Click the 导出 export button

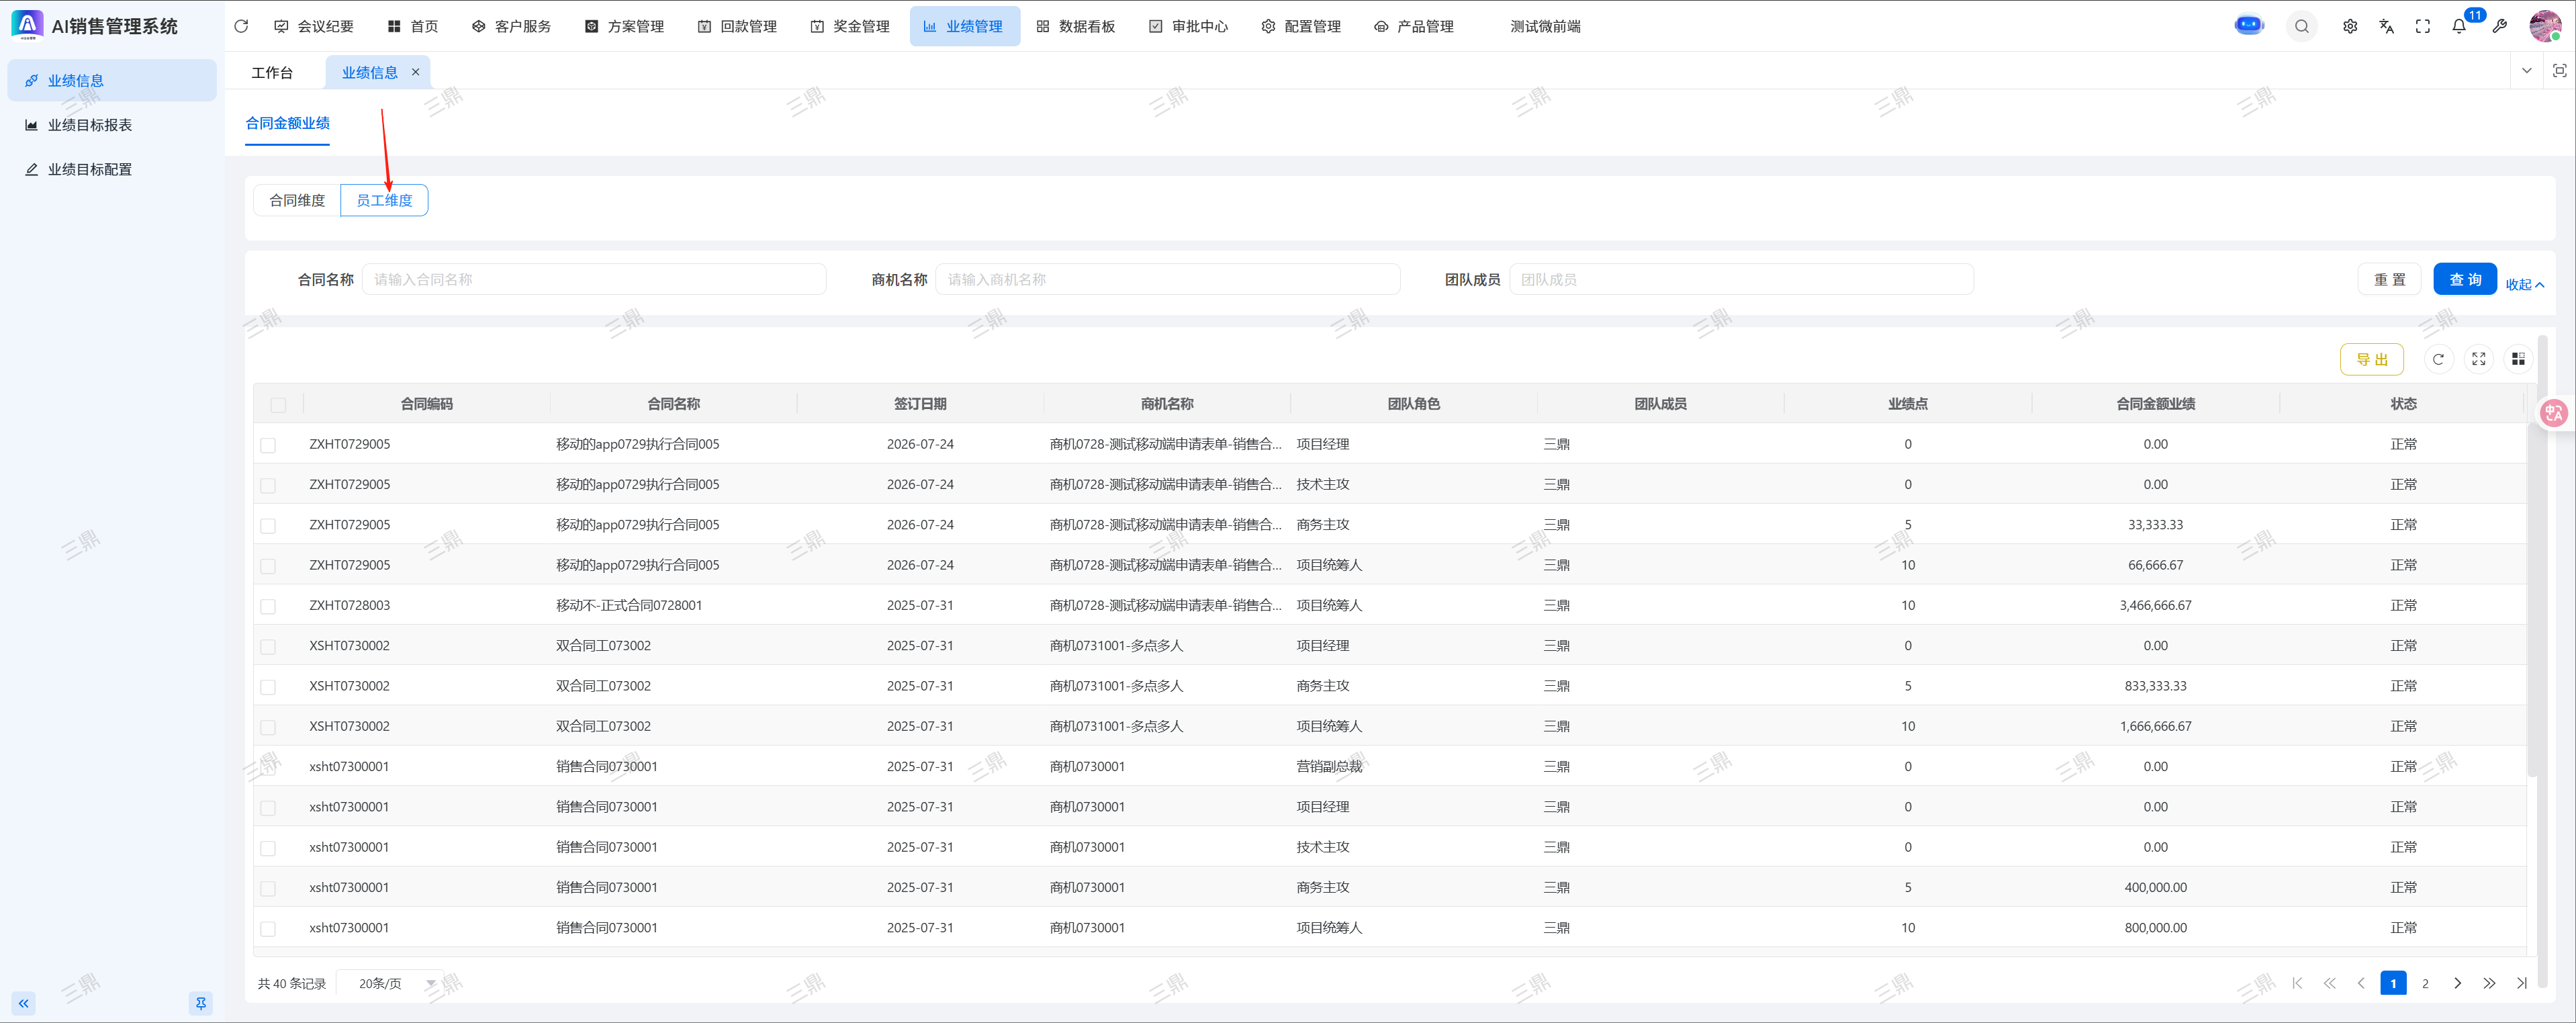point(2371,359)
